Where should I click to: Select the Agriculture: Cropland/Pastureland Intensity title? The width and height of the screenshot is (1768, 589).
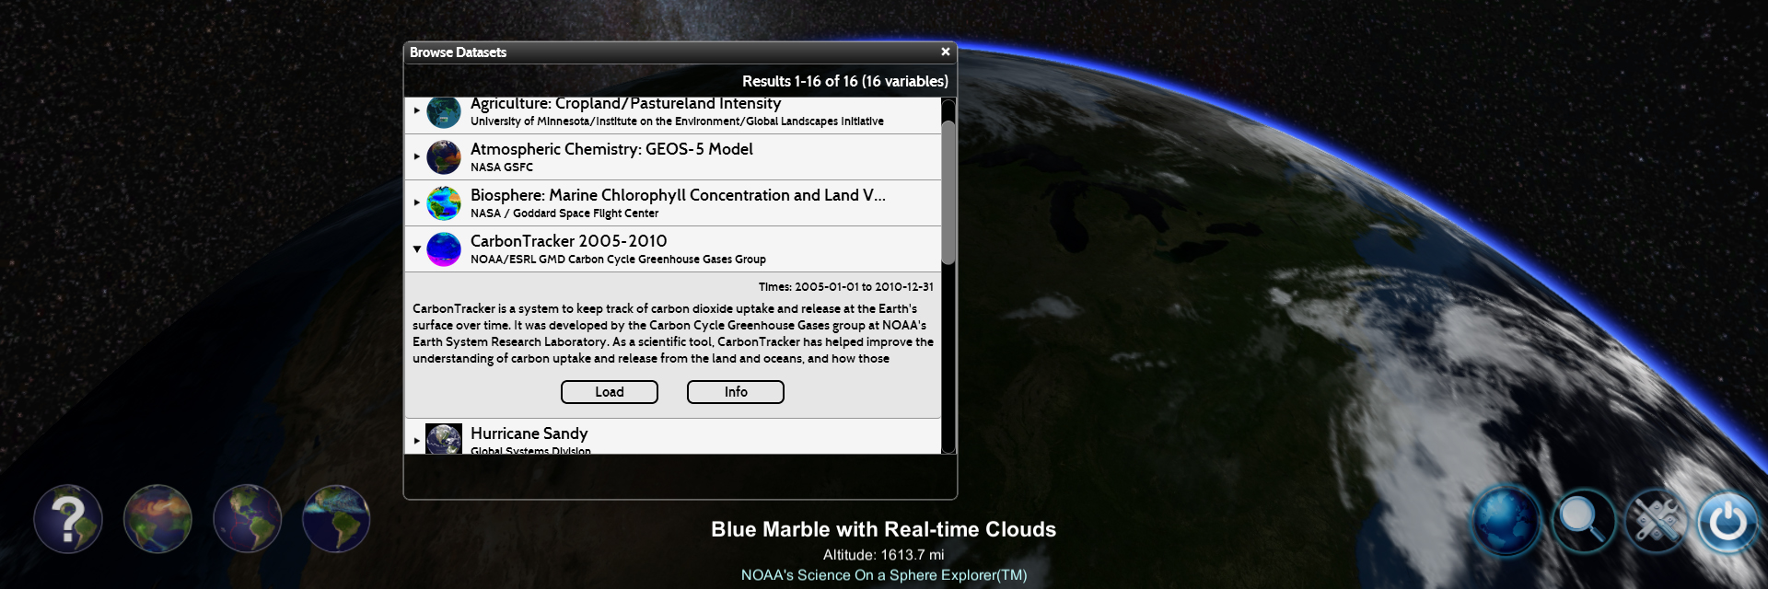pyautogui.click(x=625, y=103)
